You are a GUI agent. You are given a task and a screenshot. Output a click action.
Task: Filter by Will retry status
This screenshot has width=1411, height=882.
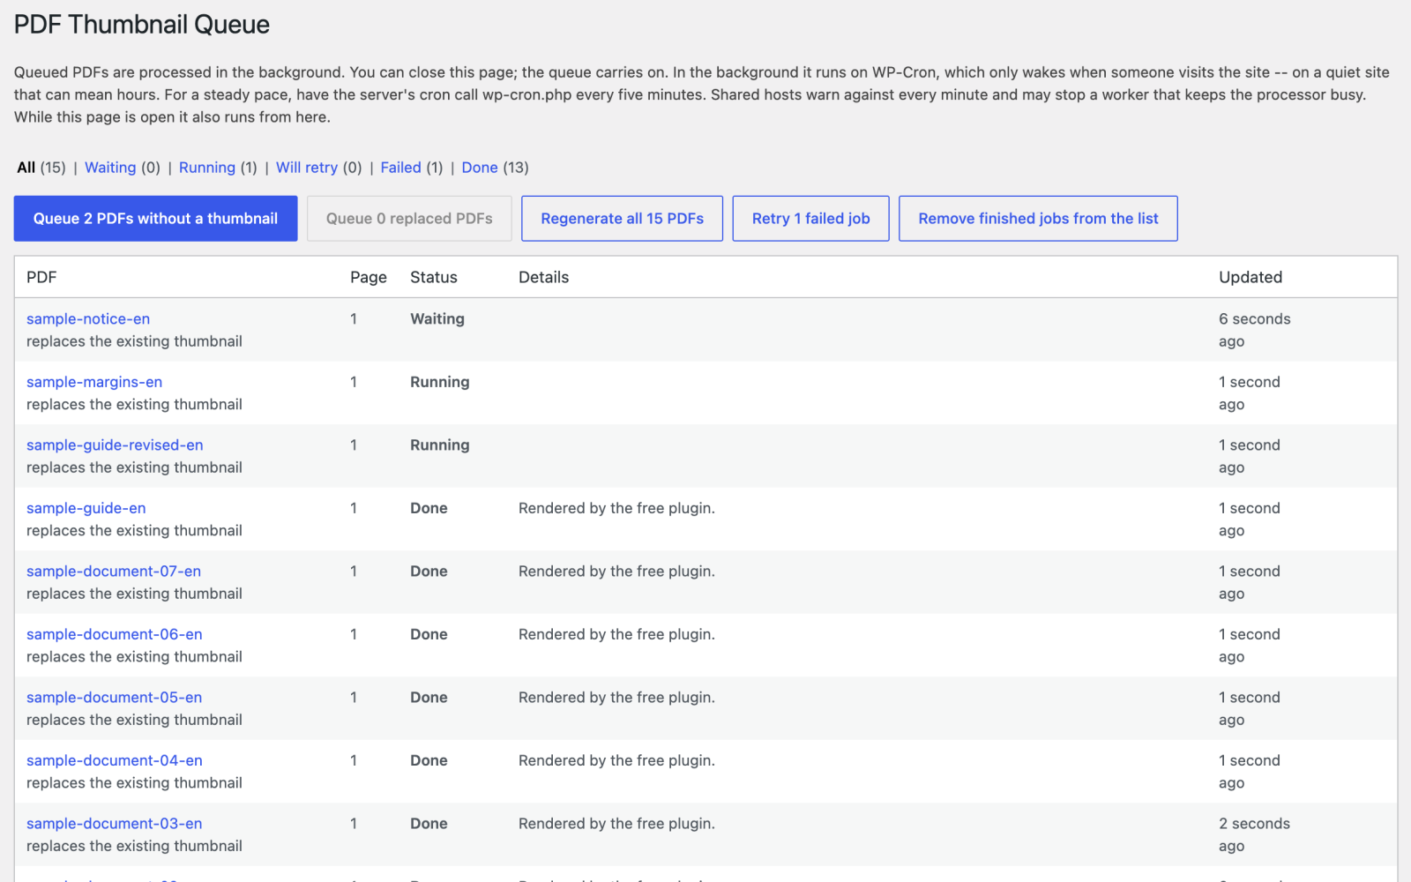[307, 168]
